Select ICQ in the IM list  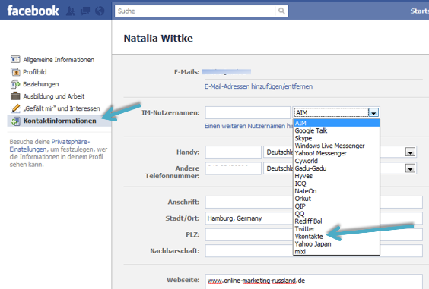pos(336,184)
